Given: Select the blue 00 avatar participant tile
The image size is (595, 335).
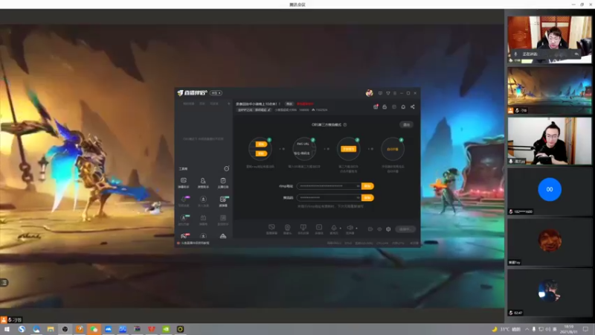Looking at the screenshot, I should click(x=550, y=191).
